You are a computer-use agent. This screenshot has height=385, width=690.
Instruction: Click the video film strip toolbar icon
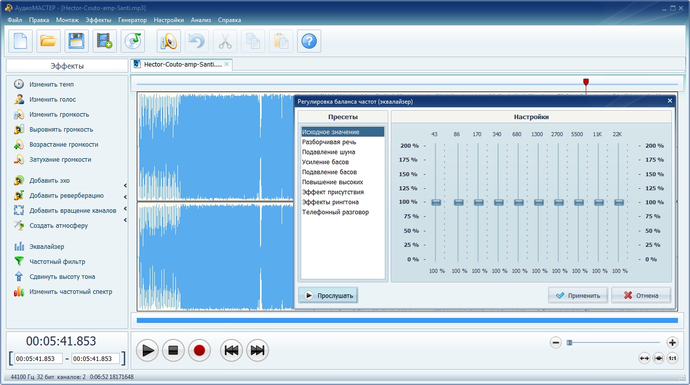tap(105, 41)
